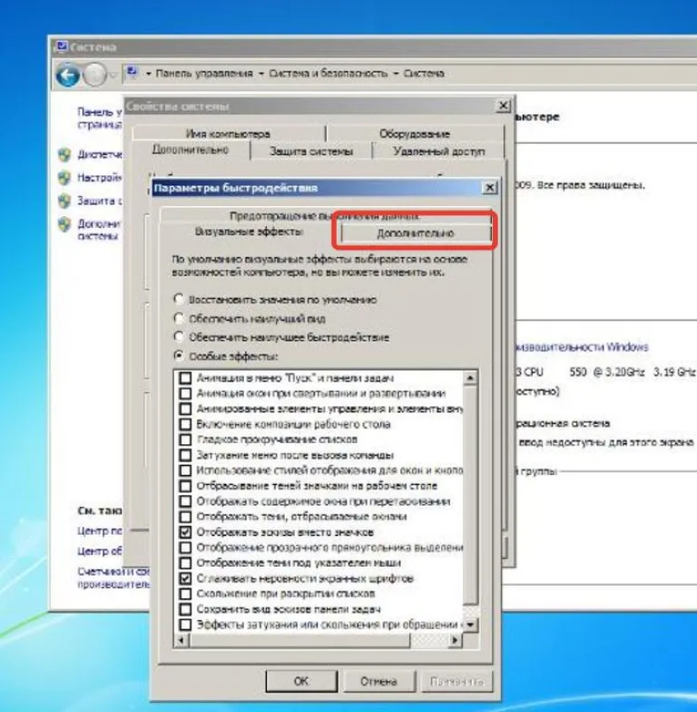The height and width of the screenshot is (712, 697).
Task: Check 'Отображение прозрачного прямоугольника выделения'
Action: [x=185, y=548]
